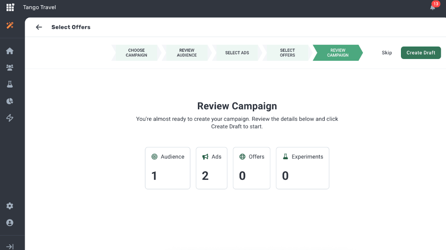
Task: Click the lightning bolt sidebar icon
Action: (10, 118)
